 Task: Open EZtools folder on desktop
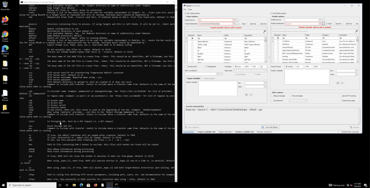(5, 65)
